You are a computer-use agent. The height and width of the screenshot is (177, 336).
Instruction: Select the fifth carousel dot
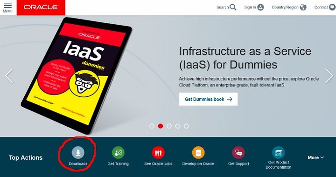coord(186,126)
